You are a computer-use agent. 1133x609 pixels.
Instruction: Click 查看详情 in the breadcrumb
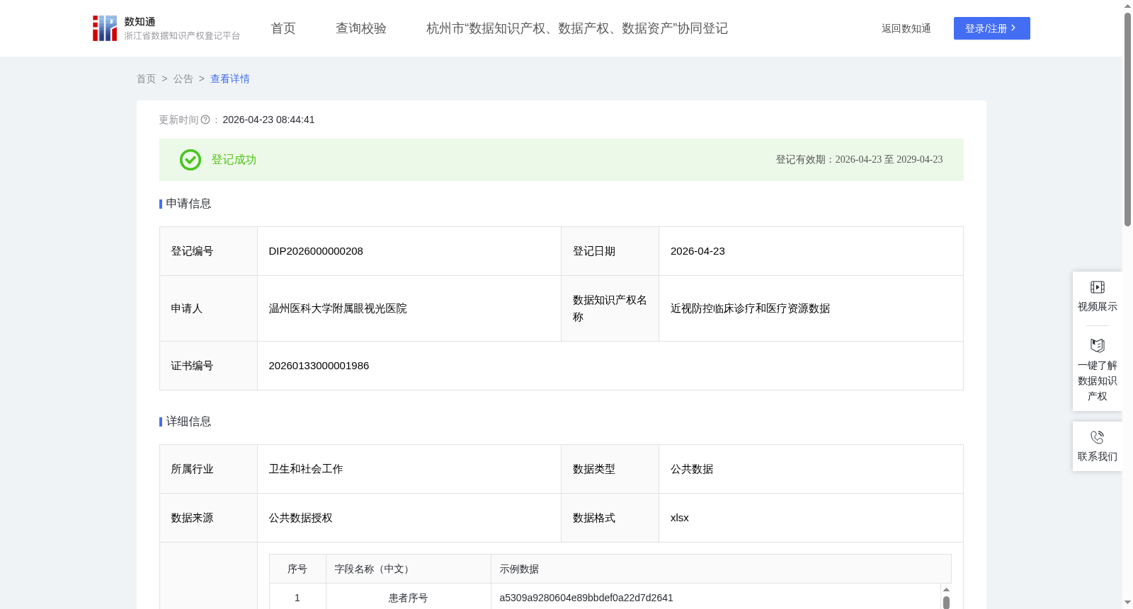click(230, 79)
